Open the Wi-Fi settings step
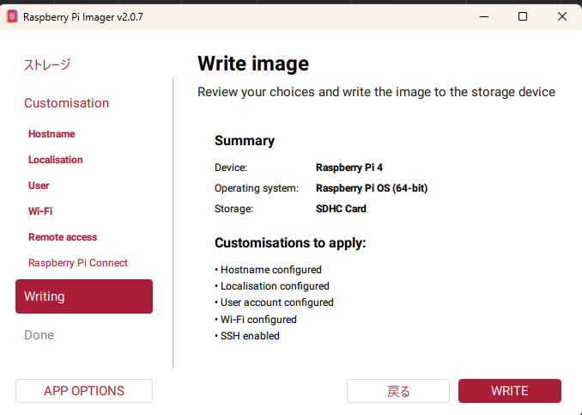Image resolution: width=582 pixels, height=415 pixels. pyautogui.click(x=40, y=211)
